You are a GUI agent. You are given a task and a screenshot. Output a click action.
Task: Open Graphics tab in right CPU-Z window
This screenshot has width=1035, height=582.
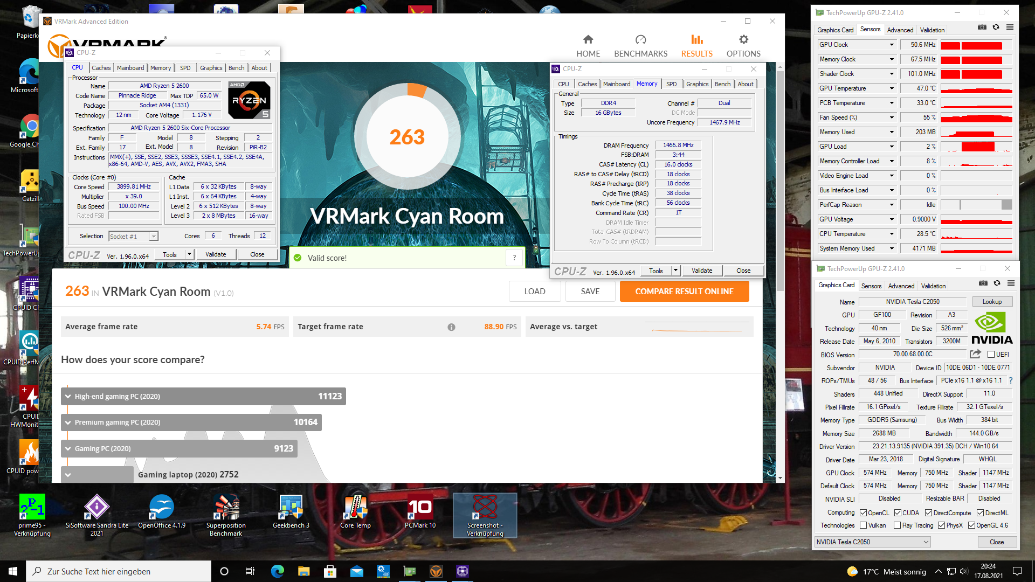pyautogui.click(x=697, y=84)
